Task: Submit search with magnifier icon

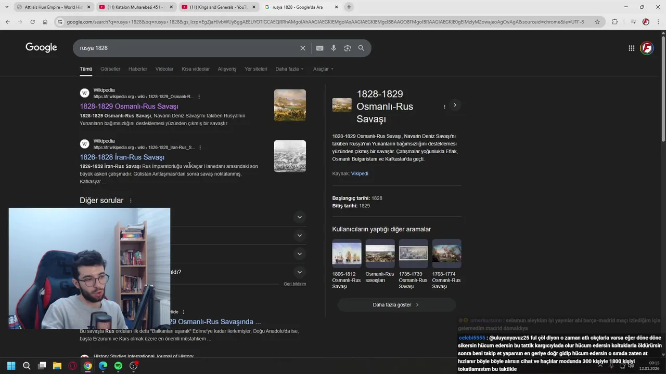Action: point(361,48)
